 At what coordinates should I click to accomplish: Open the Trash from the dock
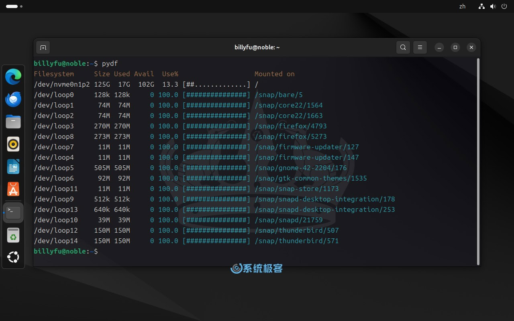pos(13,235)
